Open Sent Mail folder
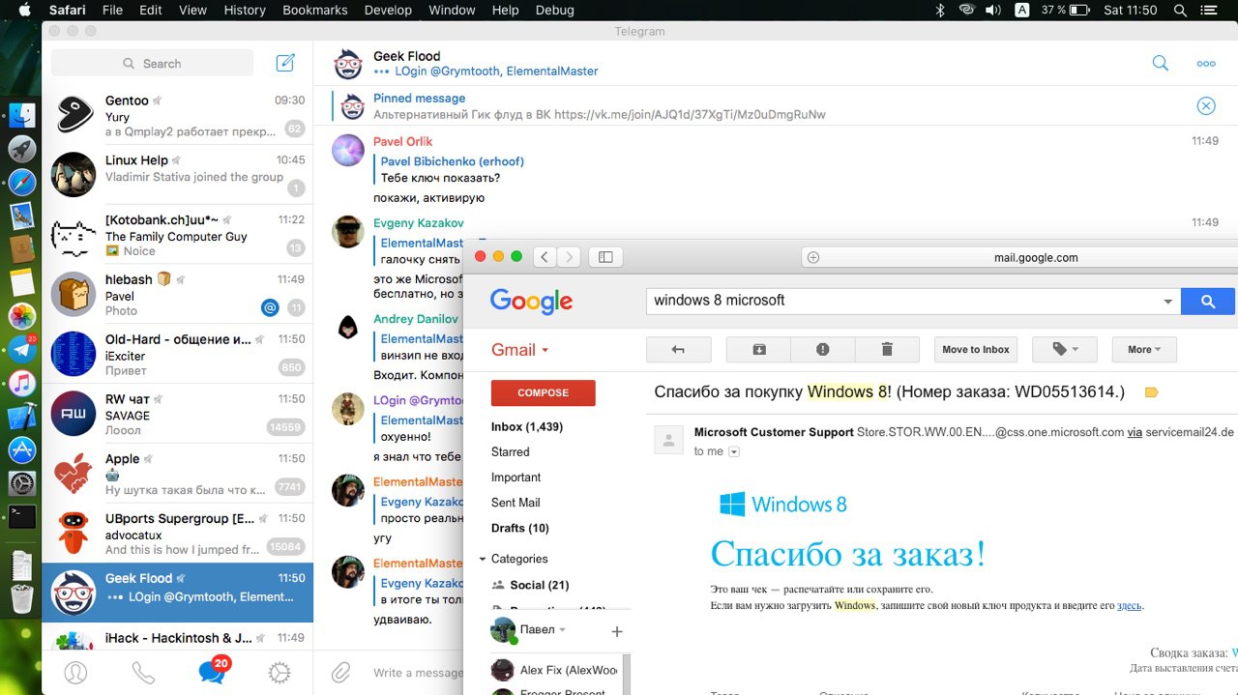1238x695 pixels. tap(516, 502)
